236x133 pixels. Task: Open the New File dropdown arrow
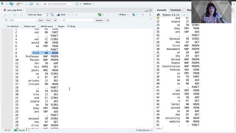(7, 4)
